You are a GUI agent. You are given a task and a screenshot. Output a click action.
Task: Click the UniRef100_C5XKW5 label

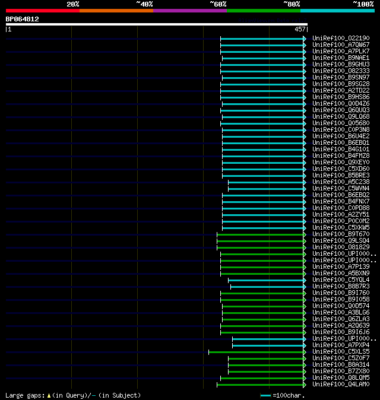pyautogui.click(x=341, y=228)
